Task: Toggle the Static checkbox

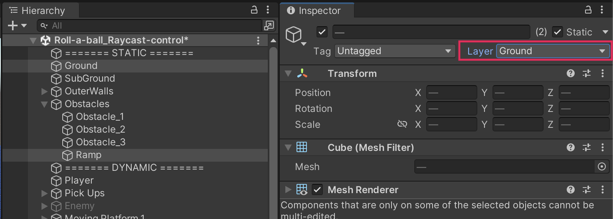Action: 558,32
